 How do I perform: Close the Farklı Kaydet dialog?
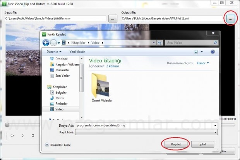pos(213,33)
